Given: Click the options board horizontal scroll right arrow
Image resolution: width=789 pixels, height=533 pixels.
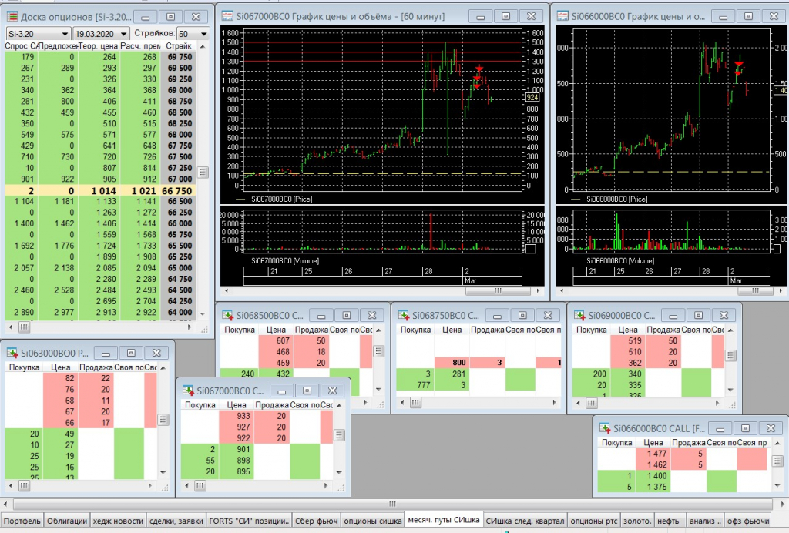Looking at the screenshot, I should pyautogui.click(x=190, y=327).
